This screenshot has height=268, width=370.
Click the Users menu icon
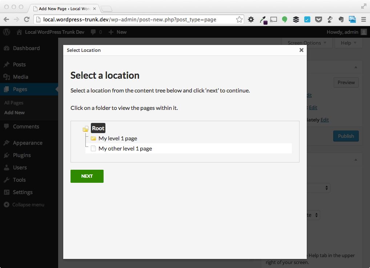[7, 168]
